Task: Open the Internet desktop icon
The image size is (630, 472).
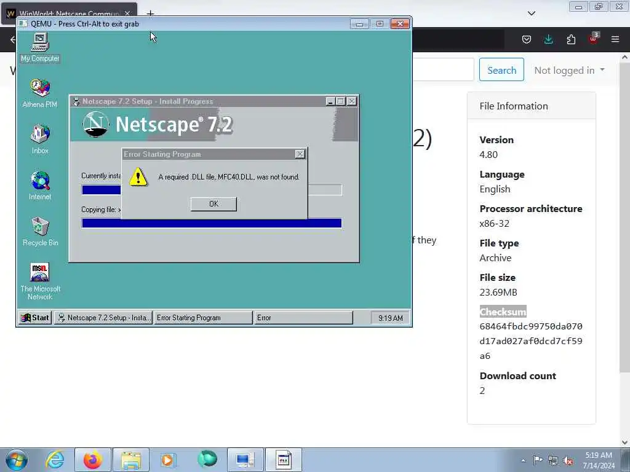Action: click(40, 186)
